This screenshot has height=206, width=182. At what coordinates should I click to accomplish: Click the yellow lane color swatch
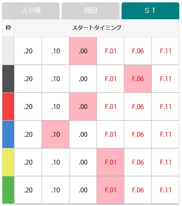point(8,162)
